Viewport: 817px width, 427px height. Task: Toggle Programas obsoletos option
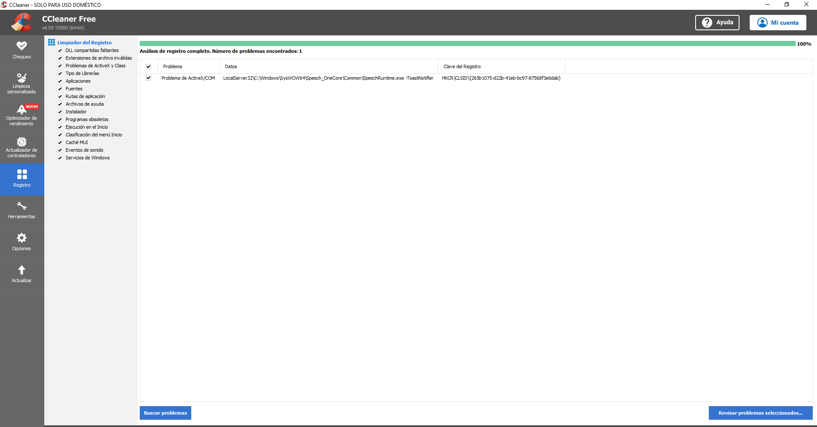pos(60,119)
